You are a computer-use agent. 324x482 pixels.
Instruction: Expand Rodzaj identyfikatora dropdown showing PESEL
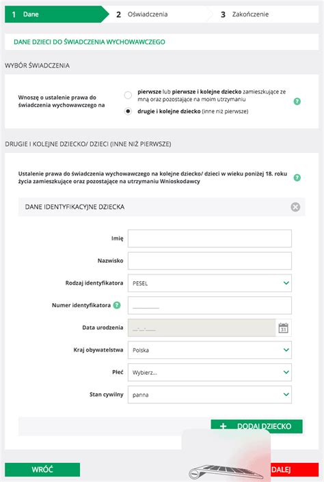pos(210,283)
